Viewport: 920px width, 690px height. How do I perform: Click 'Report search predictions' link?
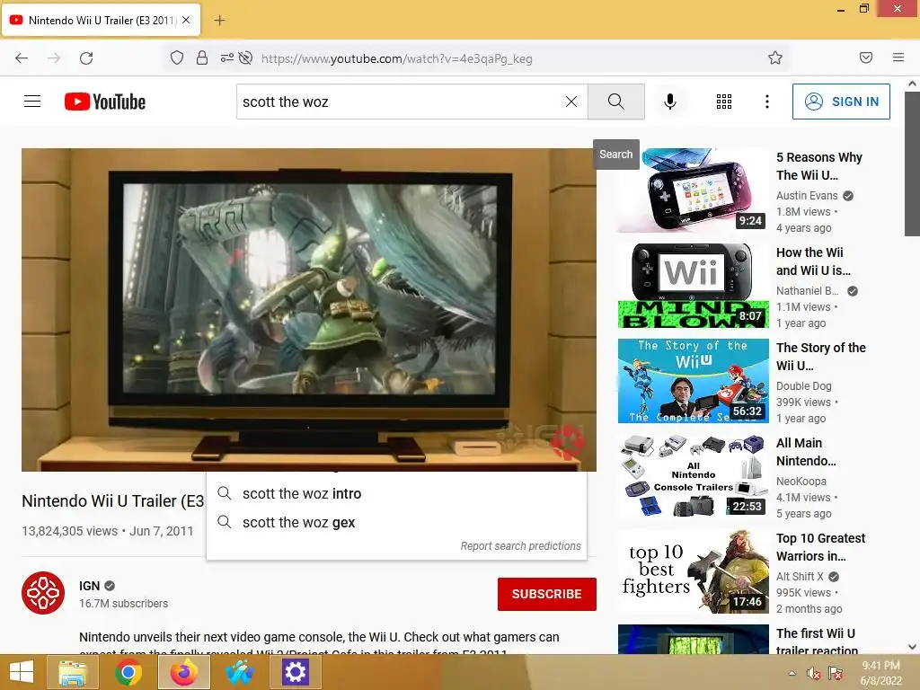coord(520,545)
